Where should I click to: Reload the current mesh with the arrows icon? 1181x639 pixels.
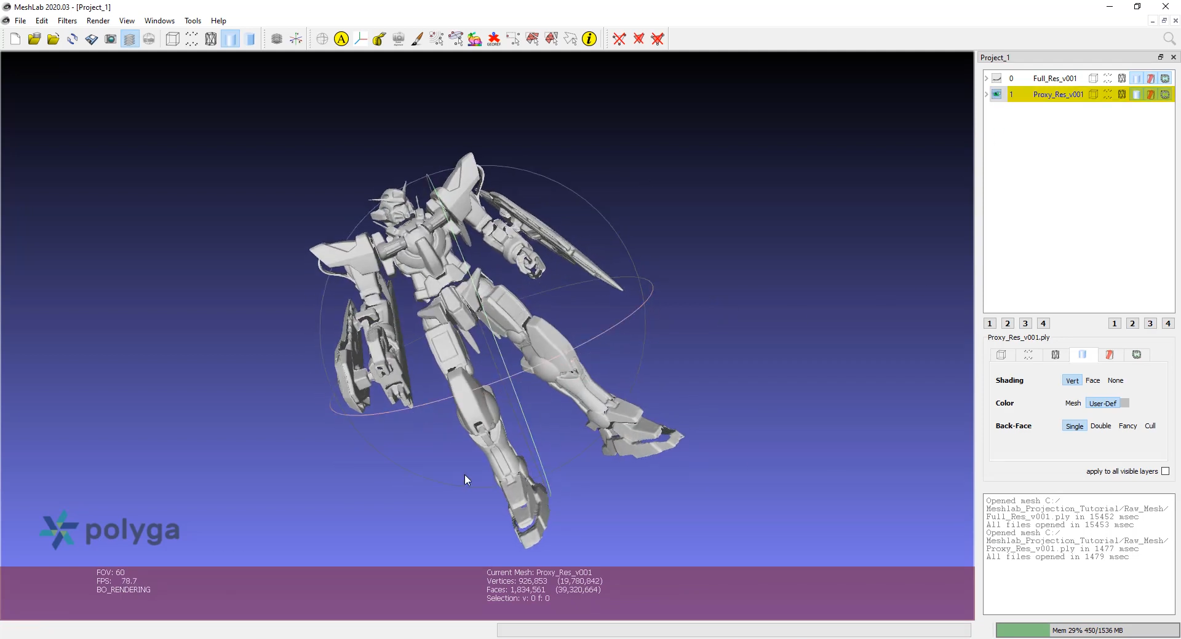coord(73,39)
